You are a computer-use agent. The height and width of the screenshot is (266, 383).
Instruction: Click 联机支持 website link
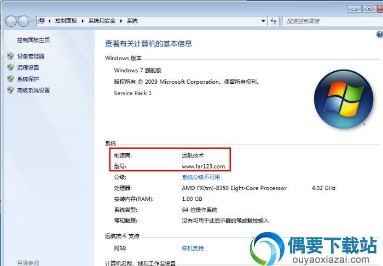tap(193, 248)
